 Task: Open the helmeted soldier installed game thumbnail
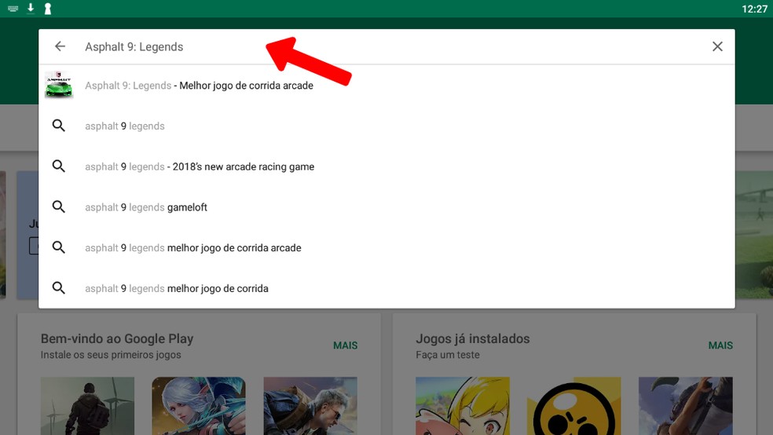(685, 406)
